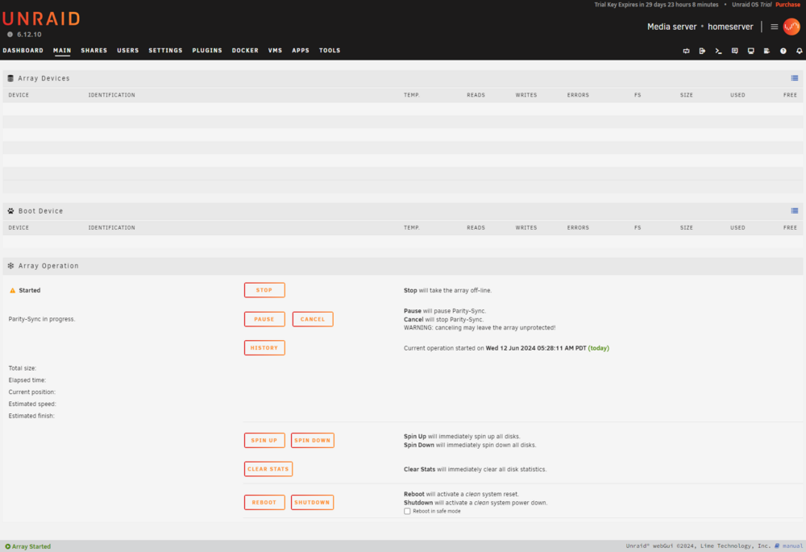
Task: Click the Spin Up button
Action: tap(264, 441)
